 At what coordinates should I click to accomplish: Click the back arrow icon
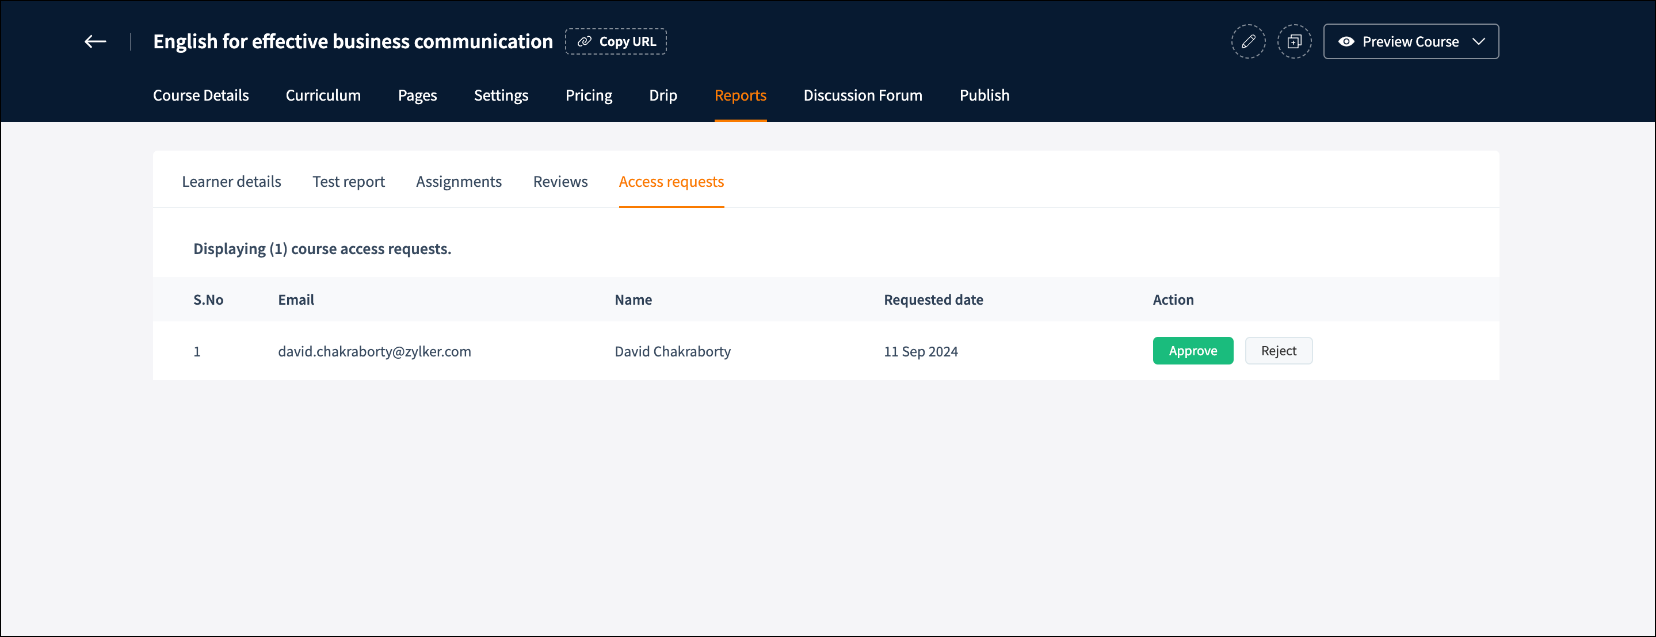point(95,42)
